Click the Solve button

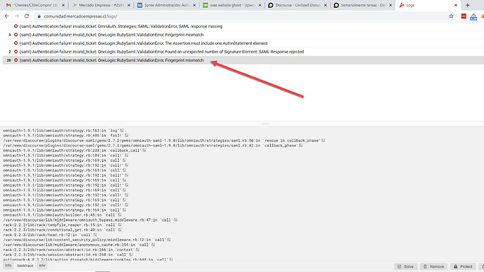405,266
